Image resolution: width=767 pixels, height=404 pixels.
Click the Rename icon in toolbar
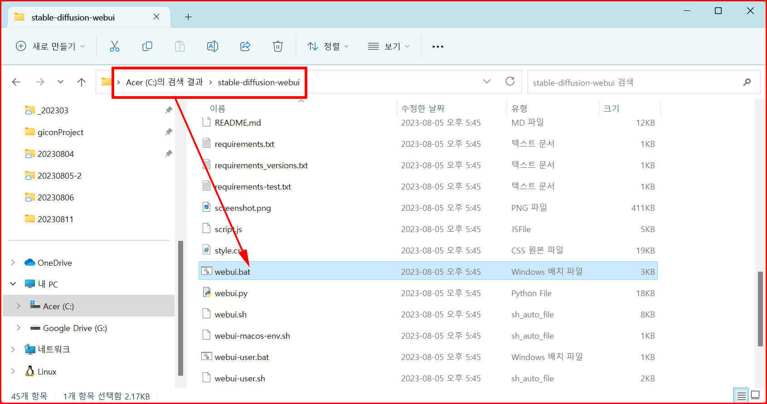coord(213,46)
